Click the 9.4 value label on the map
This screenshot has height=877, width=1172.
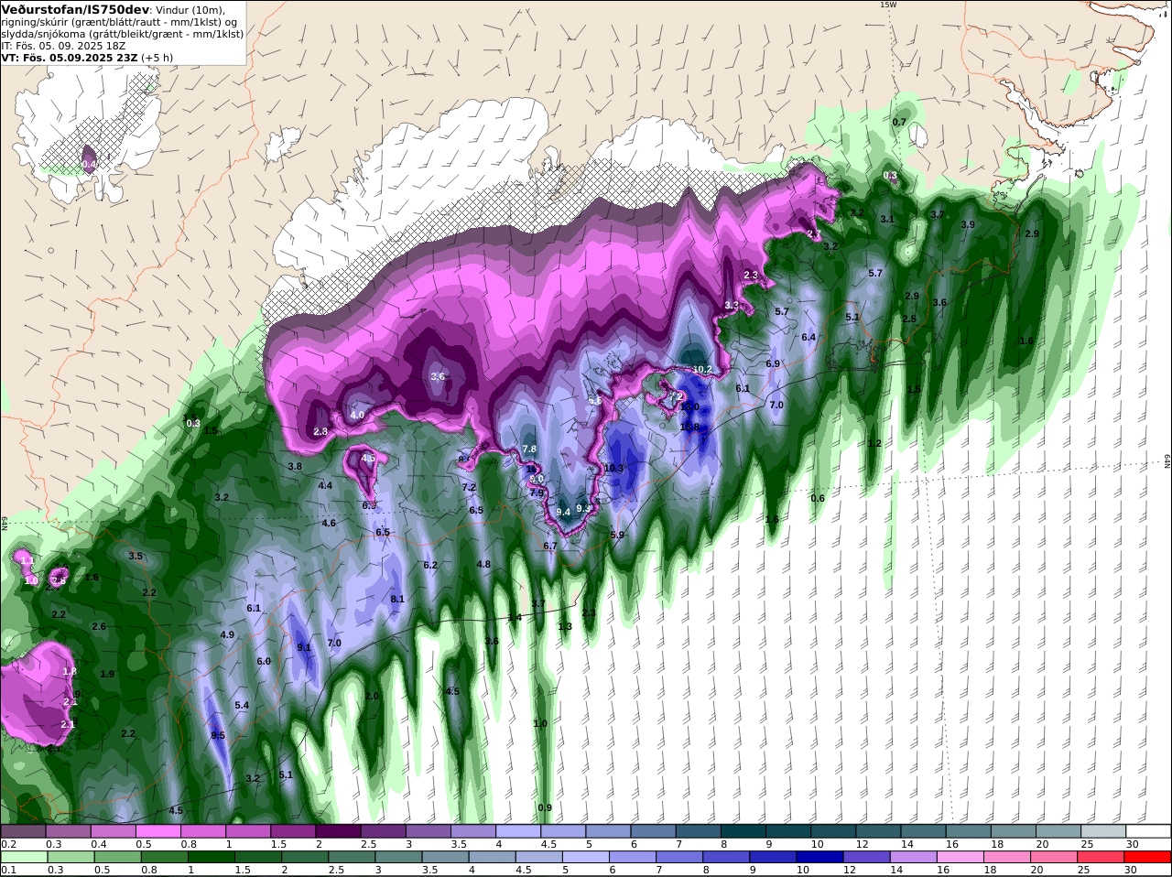point(563,512)
